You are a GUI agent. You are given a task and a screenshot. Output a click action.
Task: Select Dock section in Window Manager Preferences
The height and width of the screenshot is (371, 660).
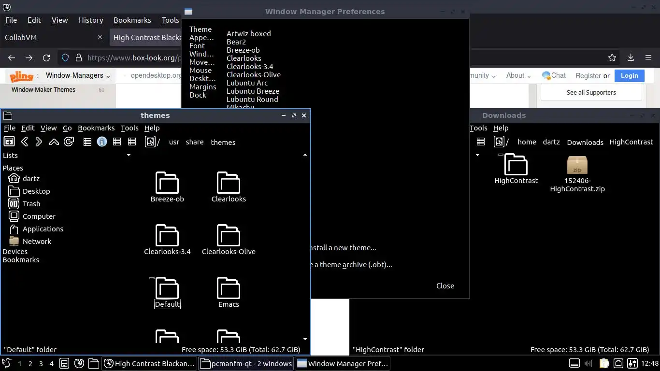click(198, 95)
